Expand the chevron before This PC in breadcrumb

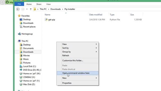[x=38, y=9]
